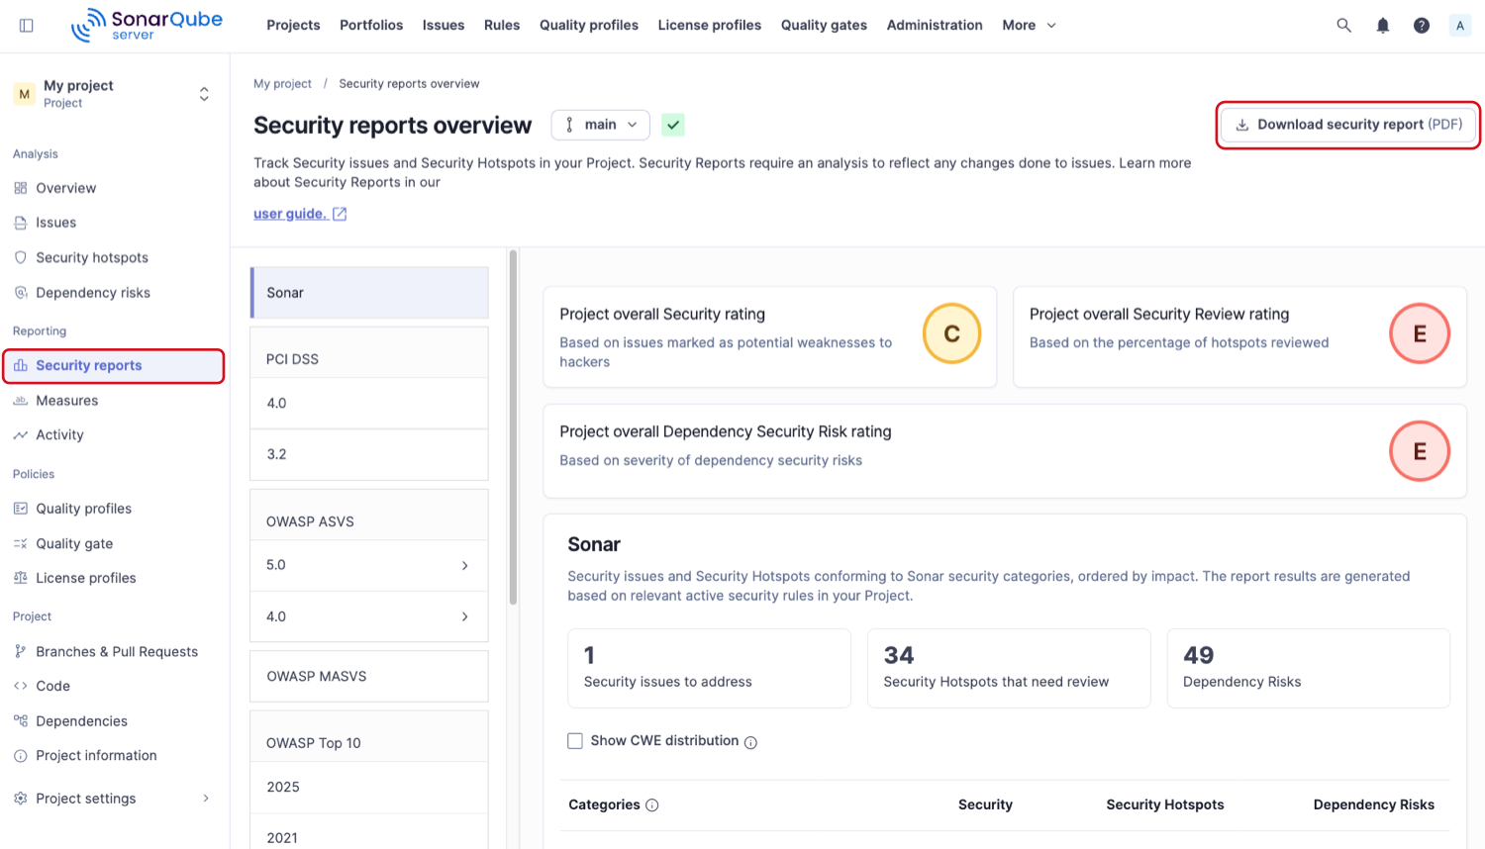
Task: Click the Security Hotspots column header
Action: (x=1165, y=805)
